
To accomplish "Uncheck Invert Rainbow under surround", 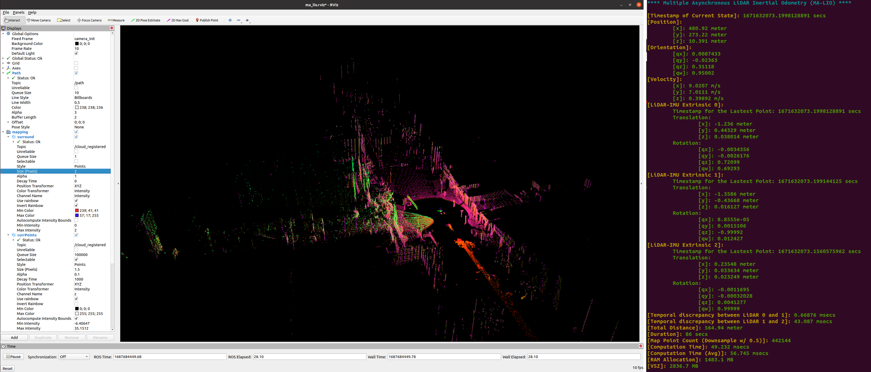I will pyautogui.click(x=76, y=205).
